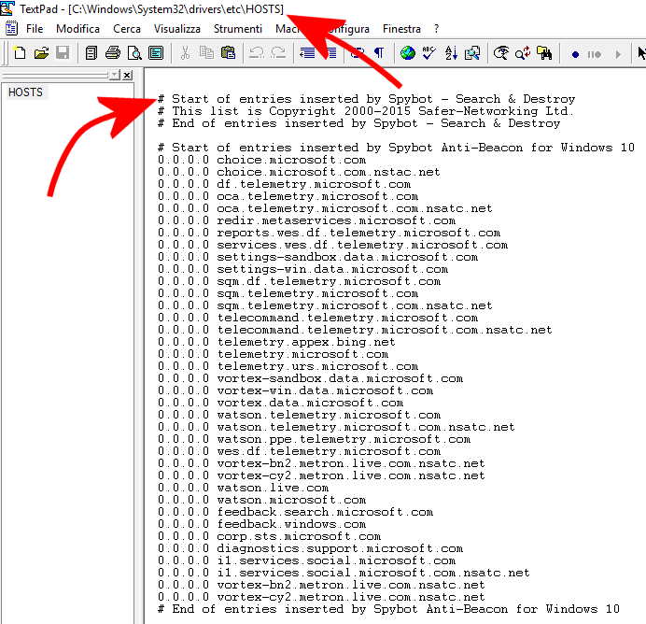The width and height of the screenshot is (646, 624).
Task: Click the entry telemetry.urs.microsoft.com
Action: coord(317,366)
